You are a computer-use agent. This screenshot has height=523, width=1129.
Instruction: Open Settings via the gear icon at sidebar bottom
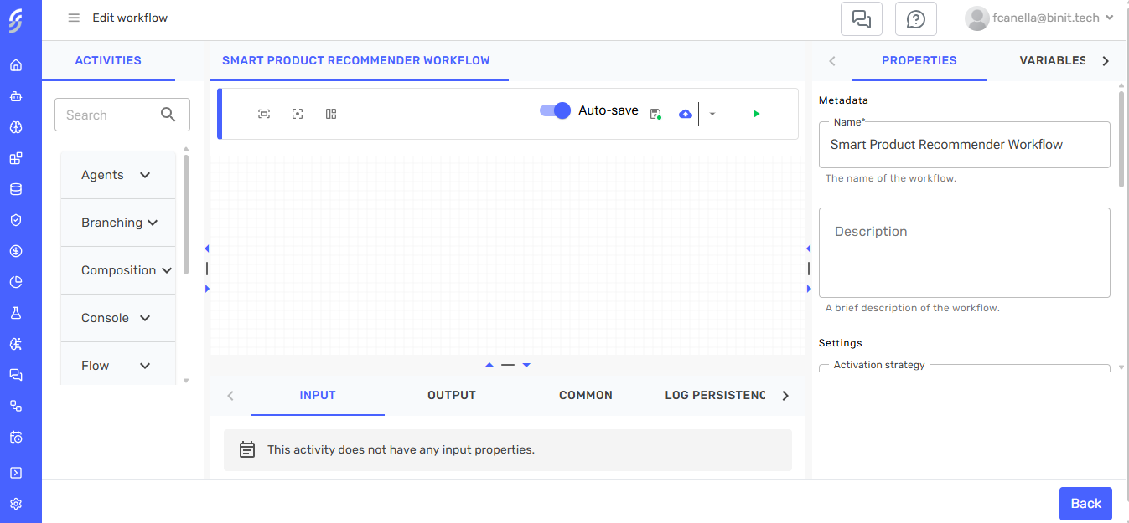point(17,503)
